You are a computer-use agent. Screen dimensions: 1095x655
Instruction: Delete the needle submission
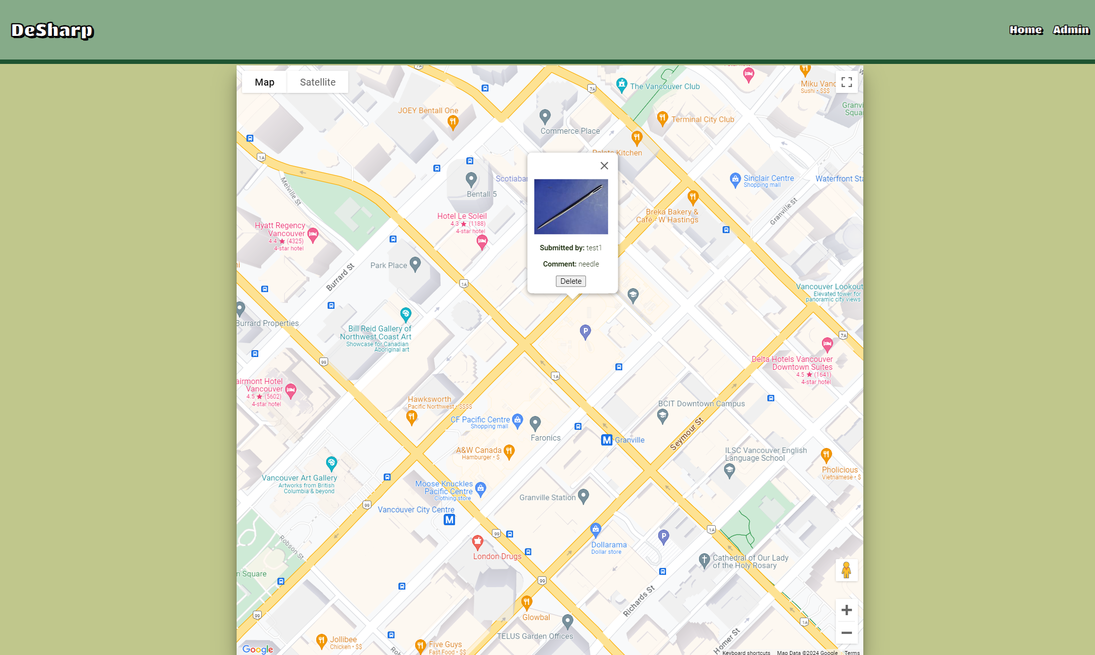click(x=571, y=281)
